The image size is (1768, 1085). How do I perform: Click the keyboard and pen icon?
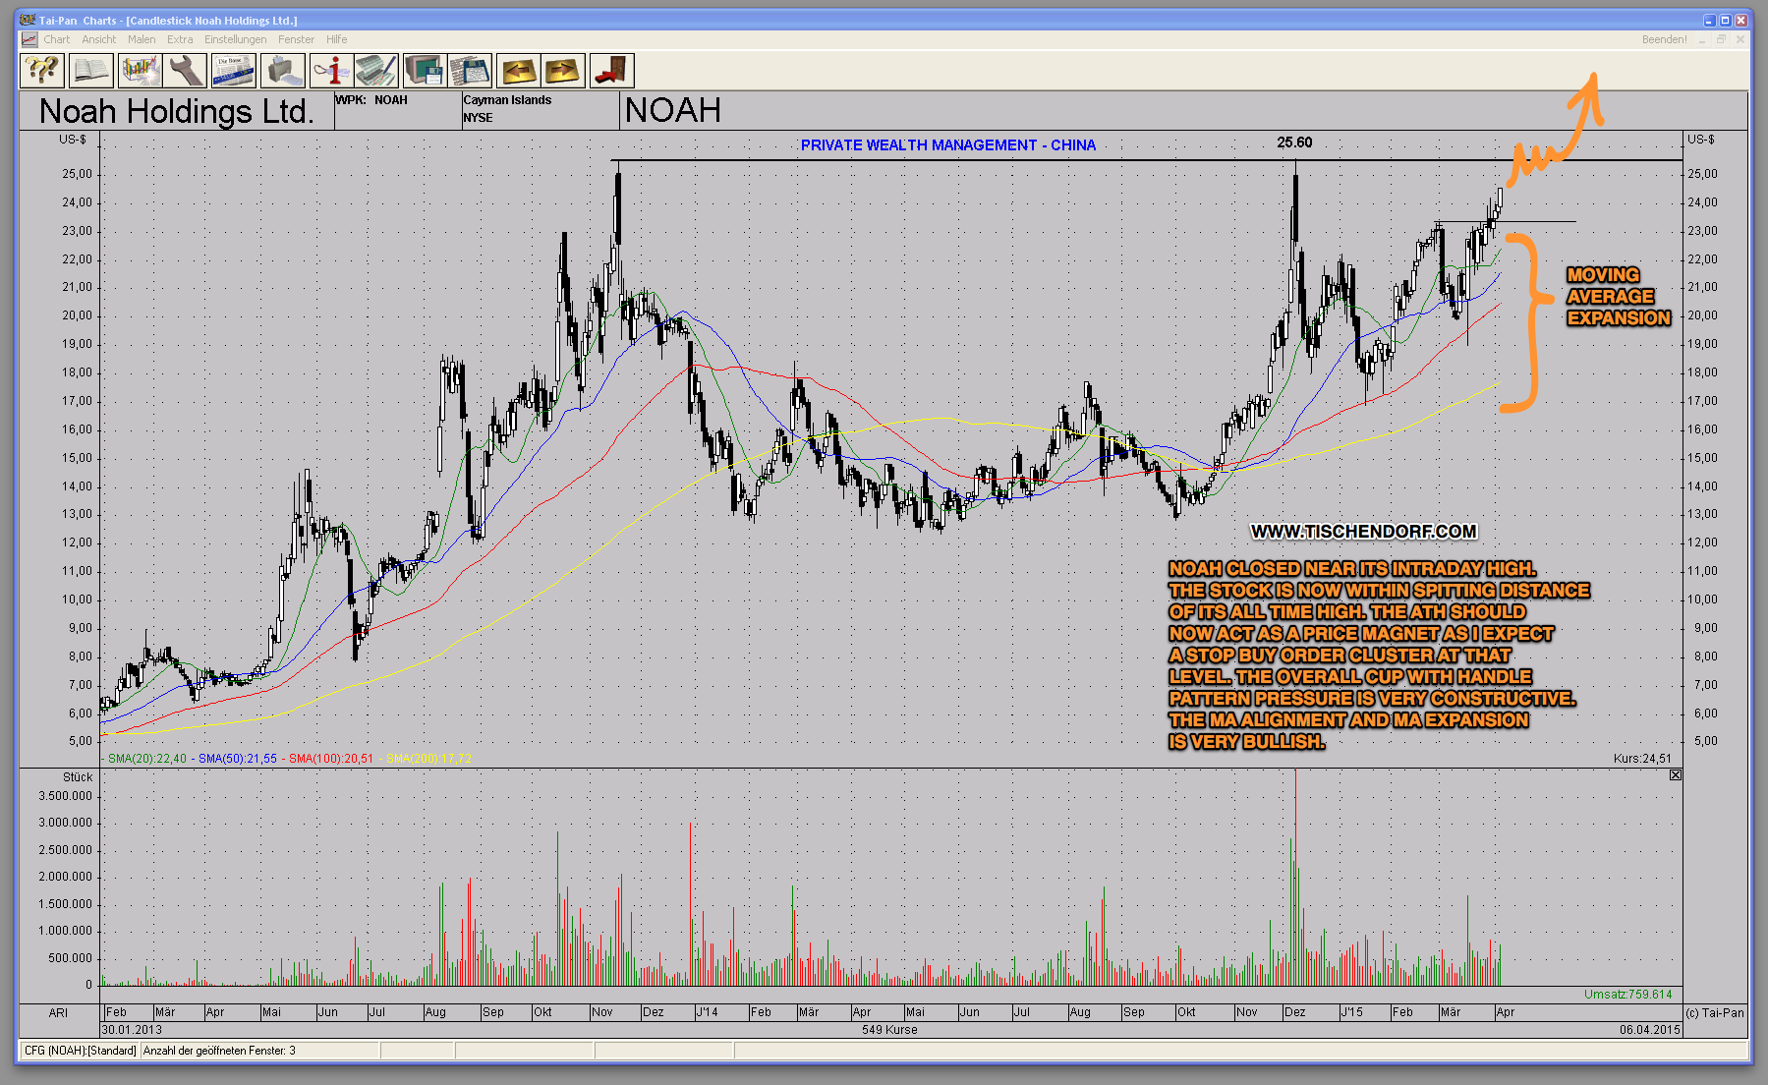(x=376, y=71)
